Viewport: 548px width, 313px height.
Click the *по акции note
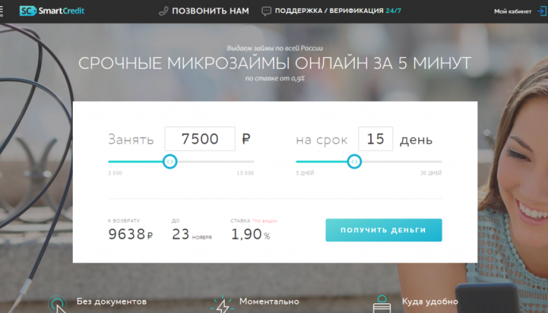click(x=264, y=221)
